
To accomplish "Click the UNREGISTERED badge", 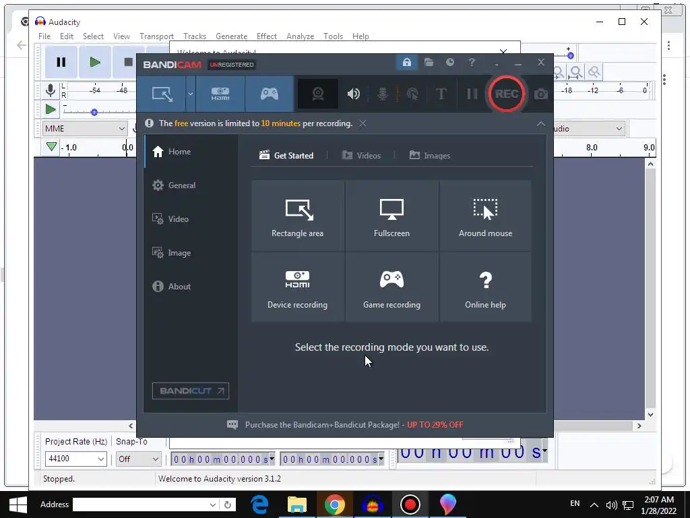I will [x=232, y=65].
